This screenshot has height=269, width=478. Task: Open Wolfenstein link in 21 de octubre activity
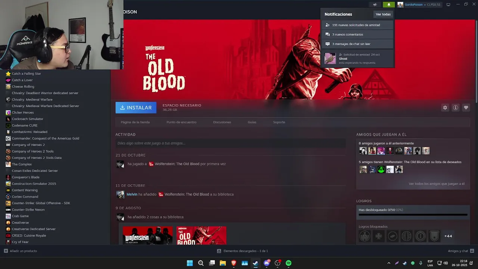click(x=177, y=164)
